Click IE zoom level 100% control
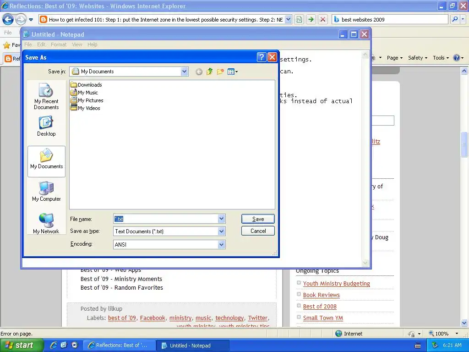469x352 pixels. 443,334
